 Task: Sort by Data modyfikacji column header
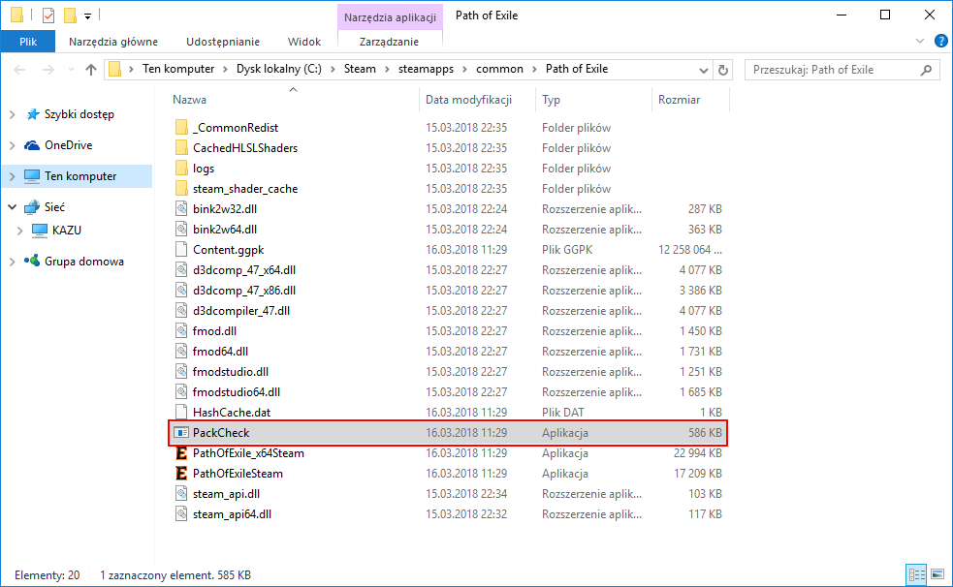(x=468, y=100)
